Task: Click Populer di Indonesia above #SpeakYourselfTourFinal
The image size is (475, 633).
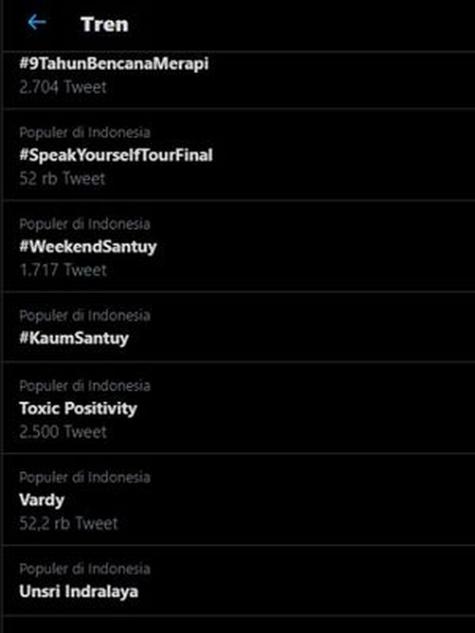Action: coord(85,132)
